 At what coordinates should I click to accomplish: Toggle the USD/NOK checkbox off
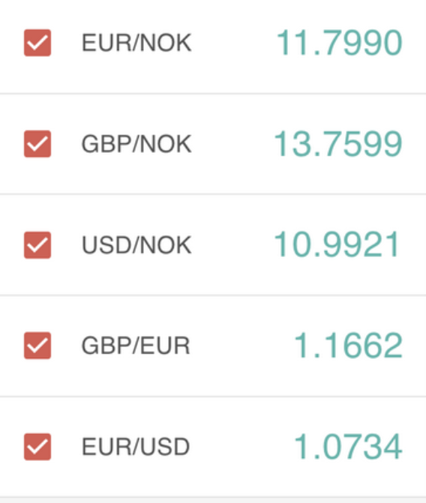(x=37, y=245)
